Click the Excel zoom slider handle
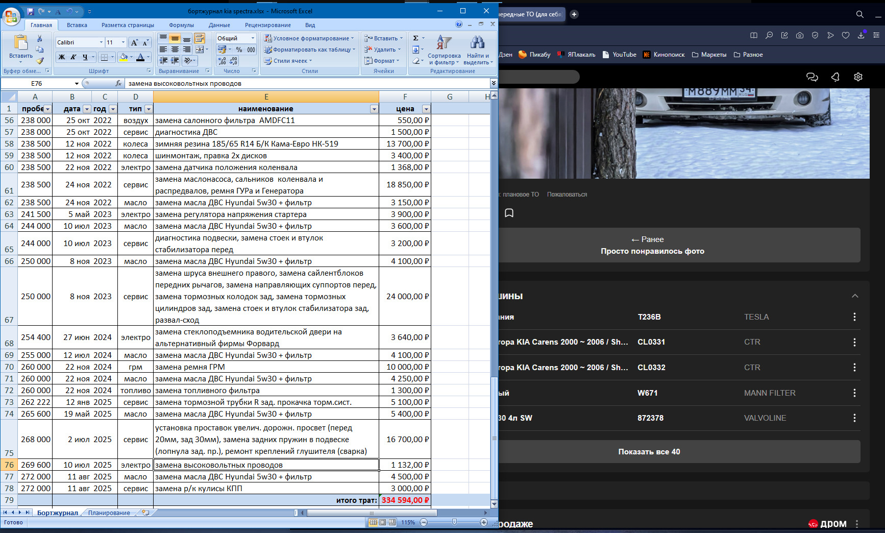885x533 pixels. (454, 522)
